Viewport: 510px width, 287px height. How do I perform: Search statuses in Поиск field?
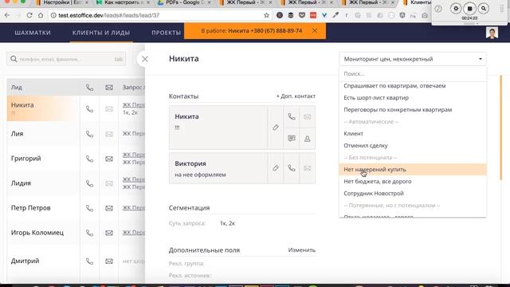tap(413, 74)
